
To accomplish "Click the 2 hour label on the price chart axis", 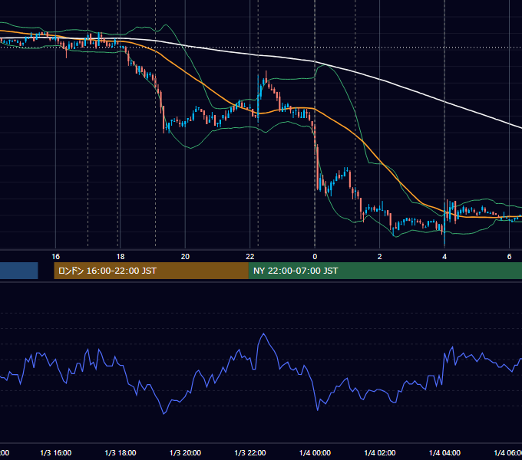I will pos(379,257).
